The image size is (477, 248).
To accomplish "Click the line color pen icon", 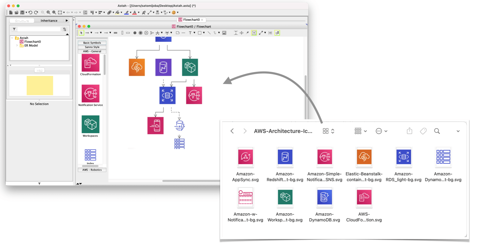I will pyautogui.click(x=127, y=12).
